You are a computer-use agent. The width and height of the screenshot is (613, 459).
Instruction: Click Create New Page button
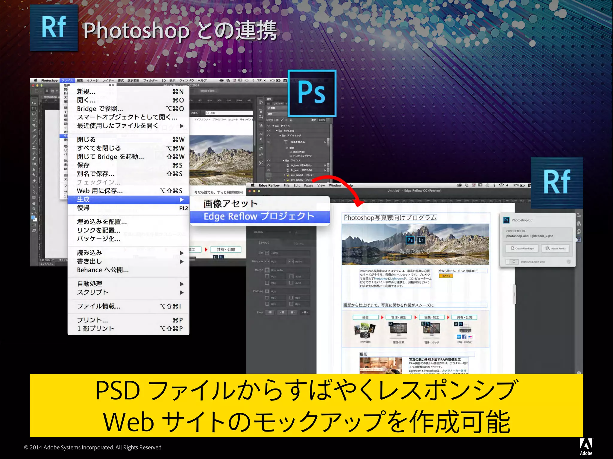522,248
